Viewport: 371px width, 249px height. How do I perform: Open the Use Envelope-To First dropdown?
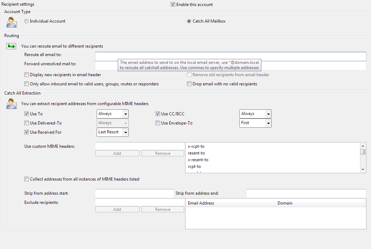(x=255, y=123)
